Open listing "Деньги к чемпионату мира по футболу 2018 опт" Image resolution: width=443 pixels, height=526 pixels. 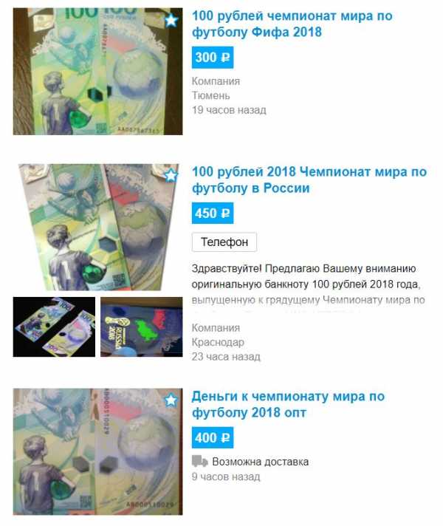click(x=288, y=404)
